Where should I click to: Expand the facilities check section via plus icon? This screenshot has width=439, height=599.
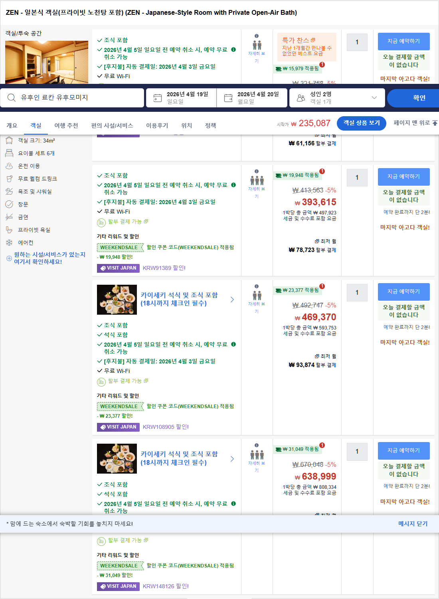tap(9, 258)
